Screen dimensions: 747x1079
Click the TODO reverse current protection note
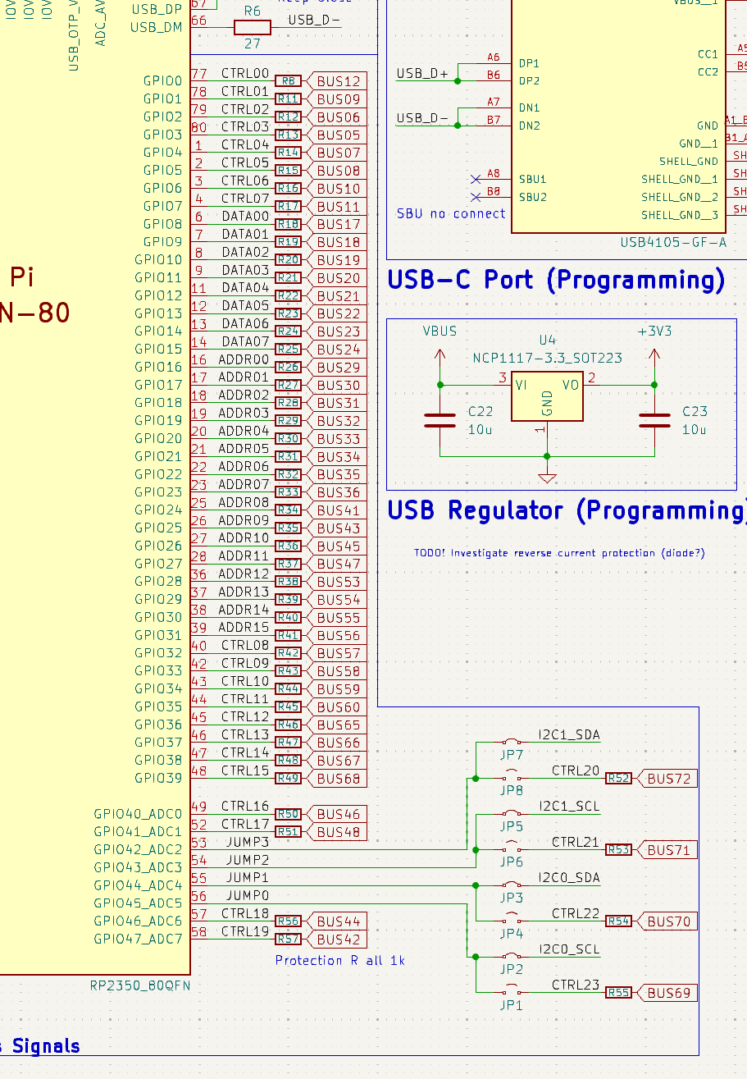click(x=559, y=553)
